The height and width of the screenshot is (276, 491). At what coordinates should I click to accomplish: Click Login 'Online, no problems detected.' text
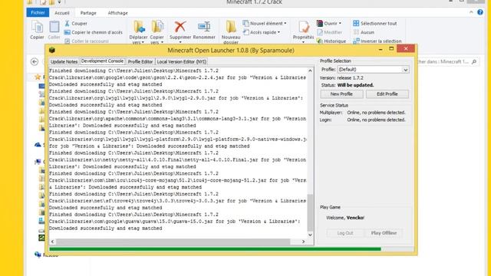pos(376,120)
